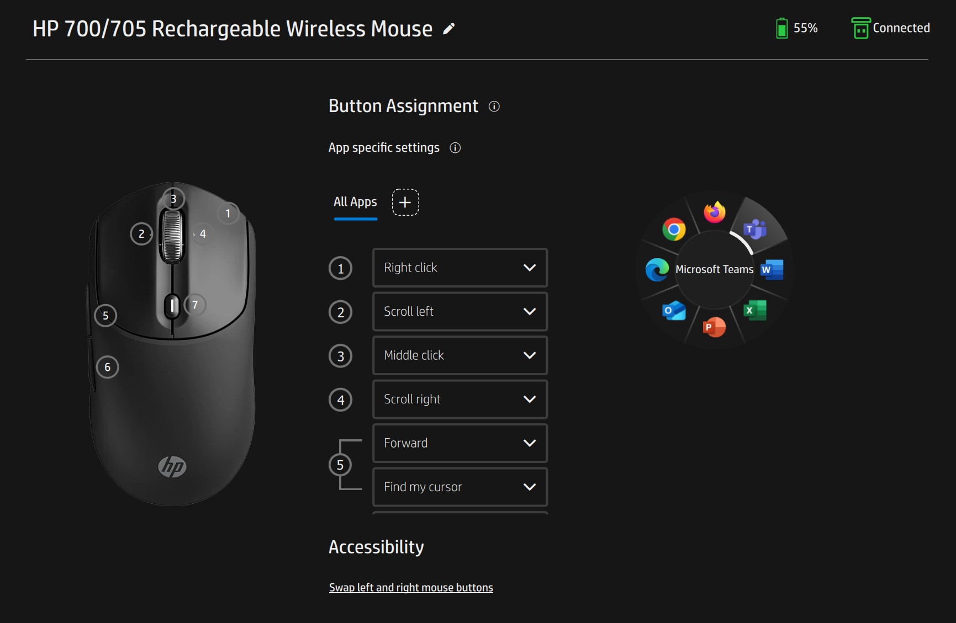The image size is (956, 623).
Task: Click the pencil icon to rename mouse
Action: pos(449,29)
